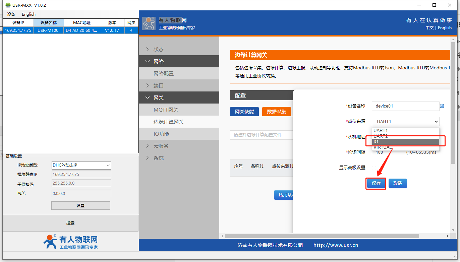Image resolution: width=460 pixels, height=262 pixels.
Task: Open the English menu in menu bar
Action: tap(28, 14)
